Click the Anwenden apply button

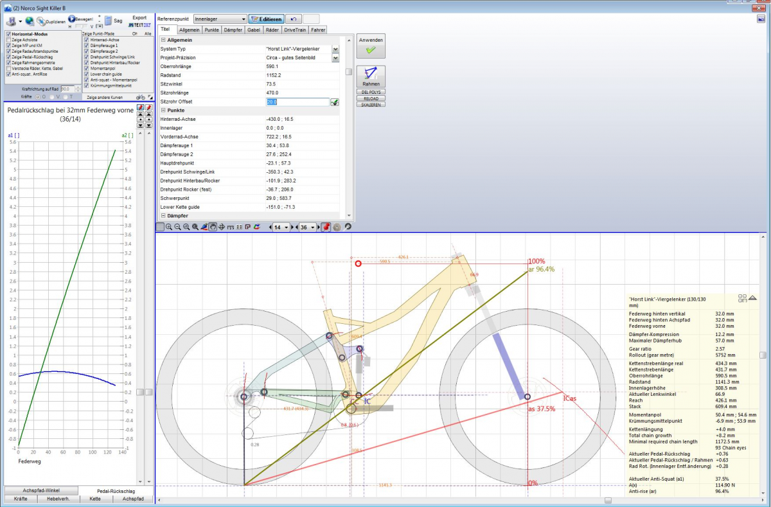(371, 46)
